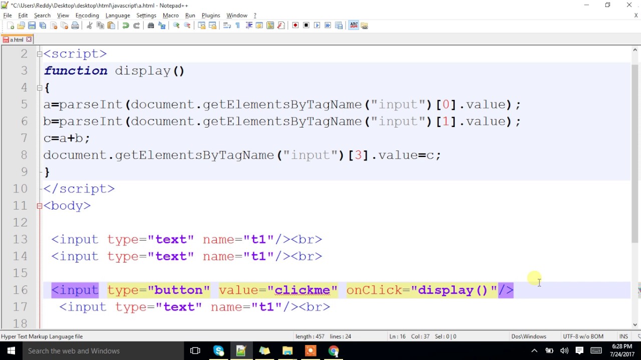Image resolution: width=641 pixels, height=360 pixels.
Task: Click the Paste toolbar icon
Action: tap(111, 25)
